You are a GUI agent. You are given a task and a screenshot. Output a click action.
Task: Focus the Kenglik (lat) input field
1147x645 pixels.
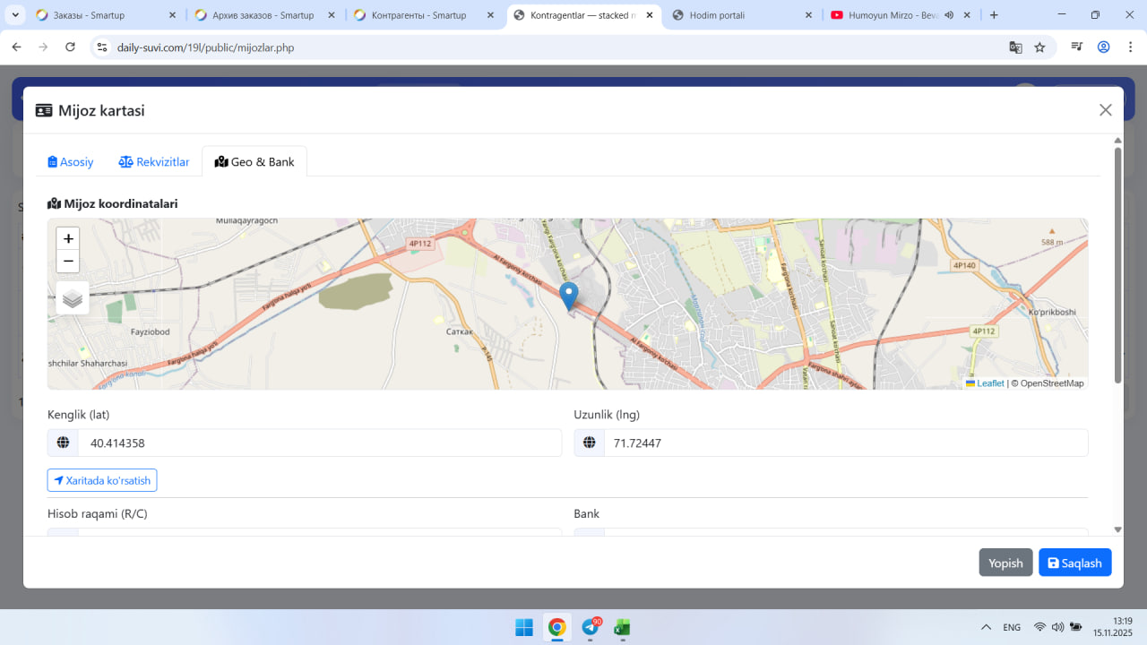(x=319, y=443)
